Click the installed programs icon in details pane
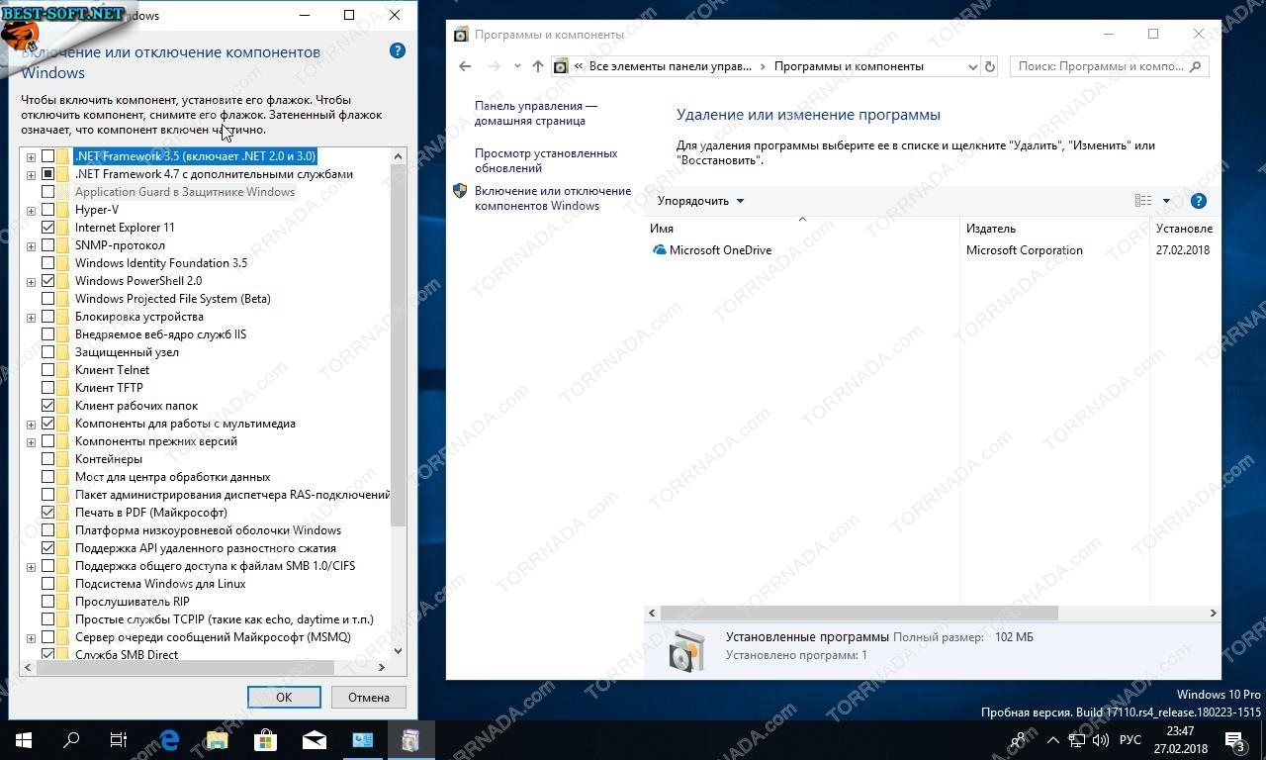The height and width of the screenshot is (760, 1266). coord(687,649)
